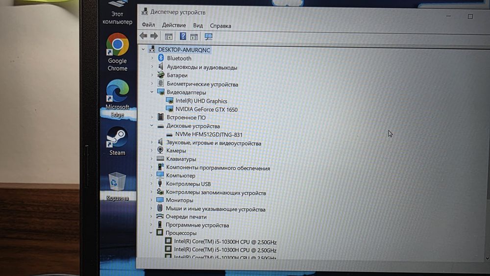Select Встроенное ПО row text
Viewport: 490px width, 276px height.
186,118
